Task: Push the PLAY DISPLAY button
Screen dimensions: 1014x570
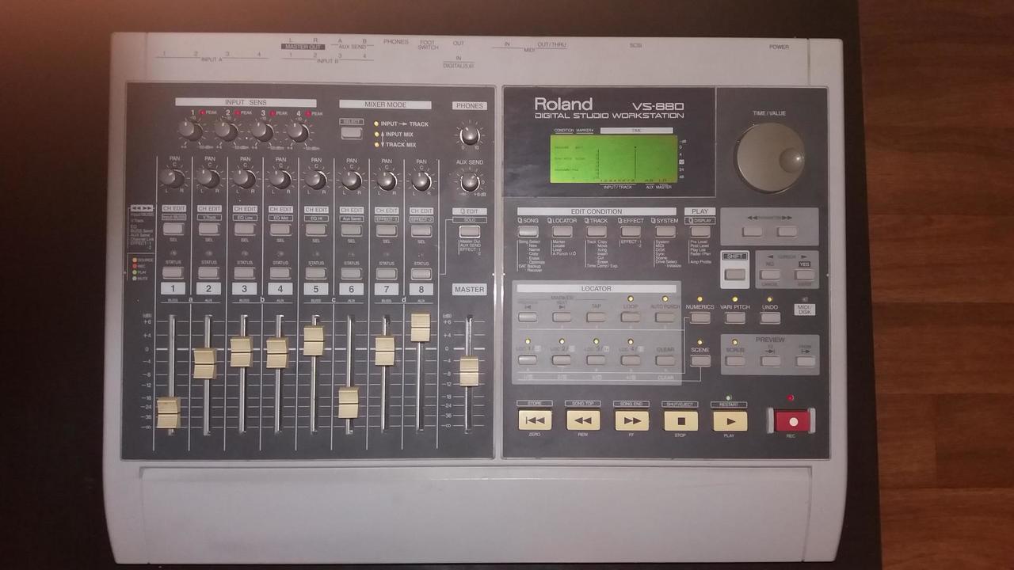Action: pyautogui.click(x=700, y=232)
